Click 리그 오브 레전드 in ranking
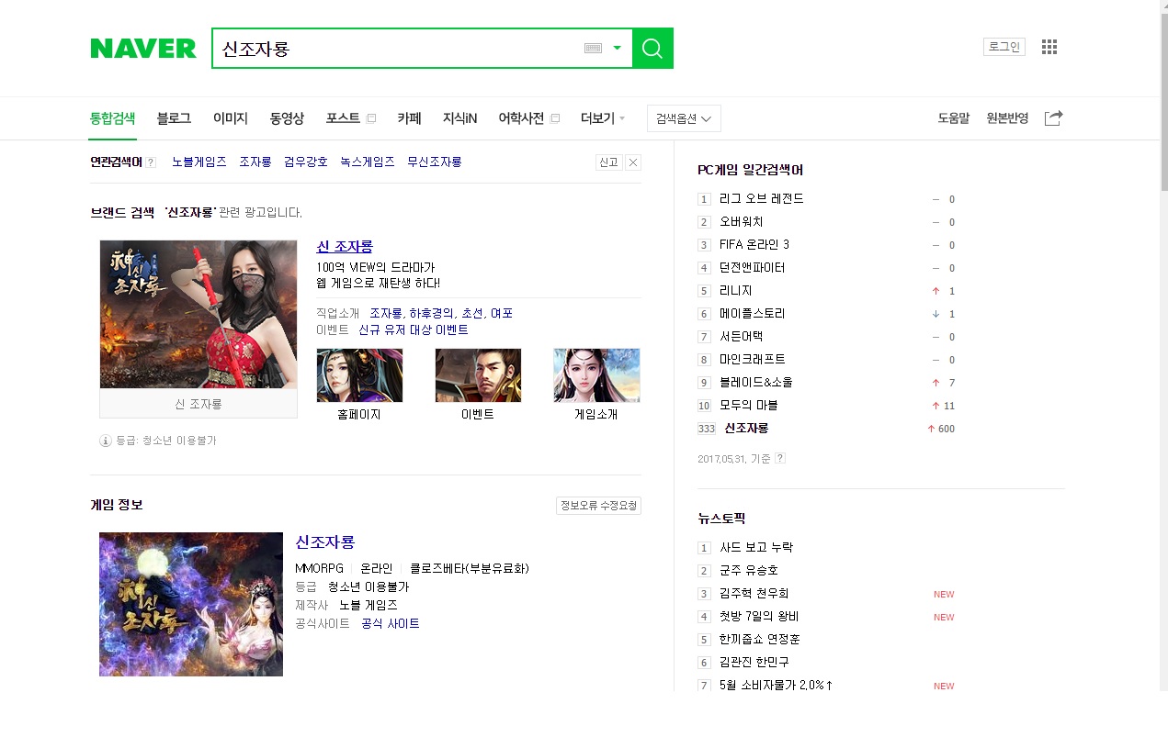Viewport: 1168px width, 737px height. [762, 198]
